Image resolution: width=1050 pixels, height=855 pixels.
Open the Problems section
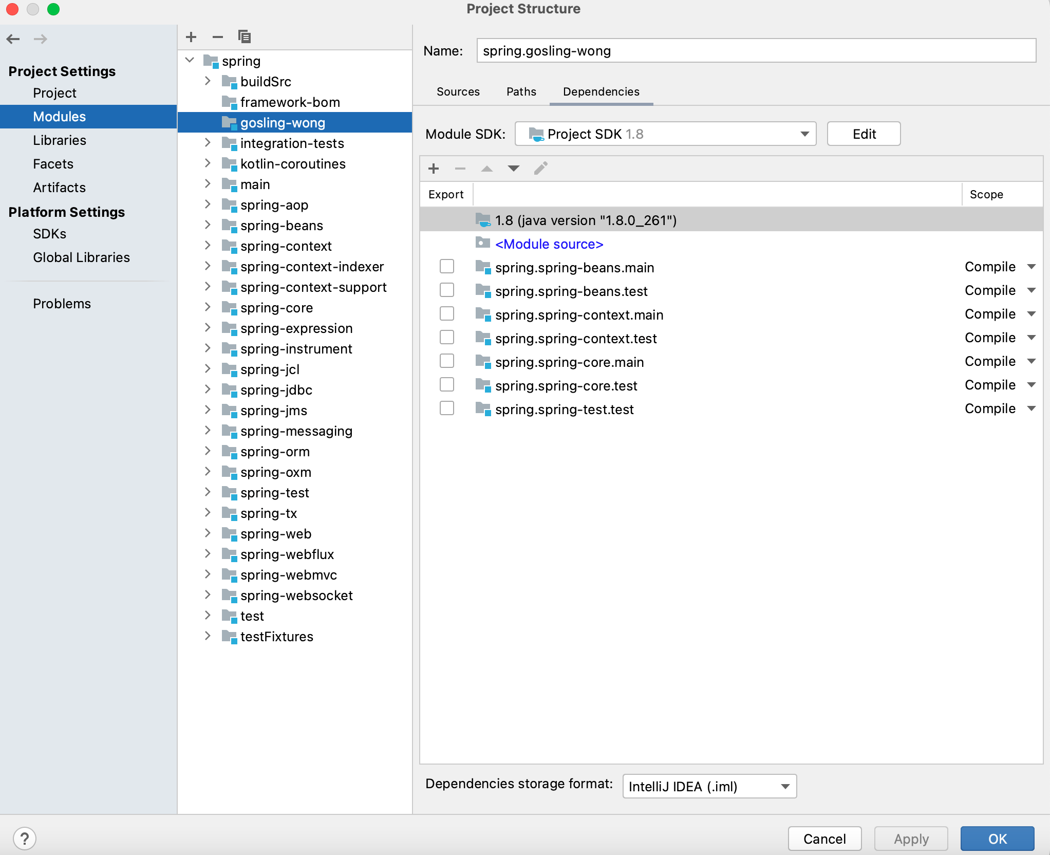point(62,304)
